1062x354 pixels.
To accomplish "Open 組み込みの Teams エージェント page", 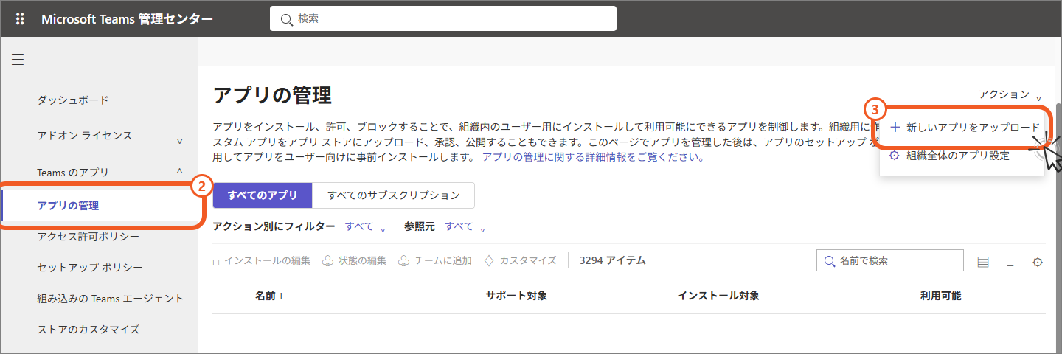I will click(x=111, y=298).
